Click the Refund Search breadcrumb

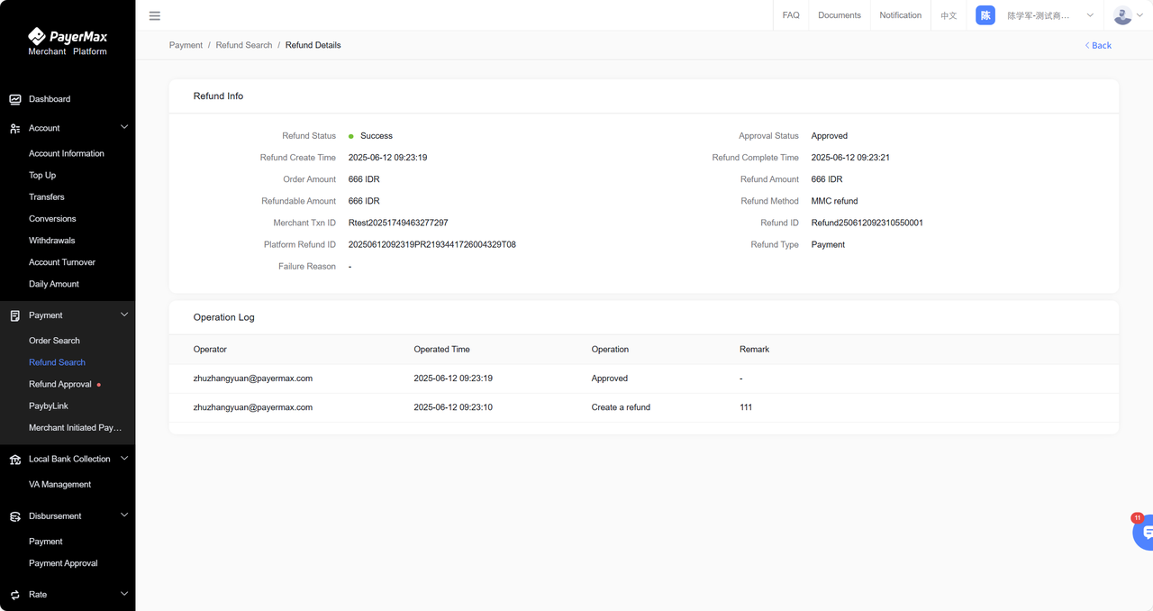point(244,45)
